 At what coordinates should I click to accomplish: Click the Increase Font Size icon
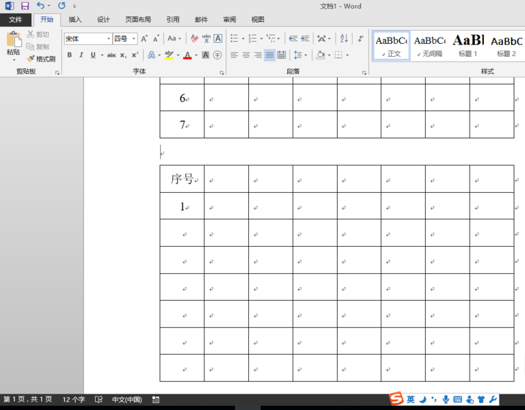click(x=144, y=39)
